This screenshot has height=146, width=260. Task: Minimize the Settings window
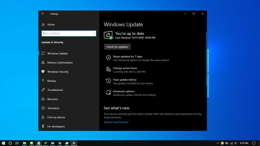click(185, 14)
